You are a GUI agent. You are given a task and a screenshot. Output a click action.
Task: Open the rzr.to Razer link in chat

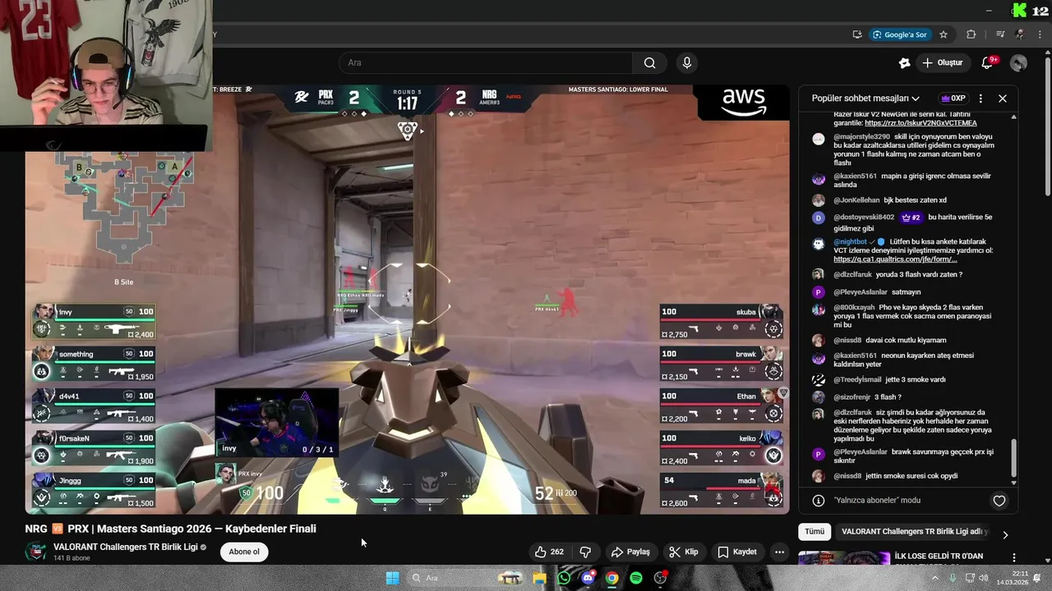click(x=920, y=123)
